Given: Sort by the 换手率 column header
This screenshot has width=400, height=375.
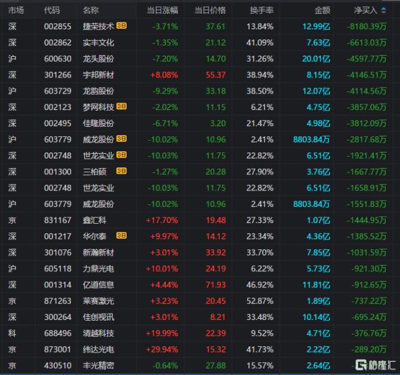Looking at the screenshot, I should 261,11.
